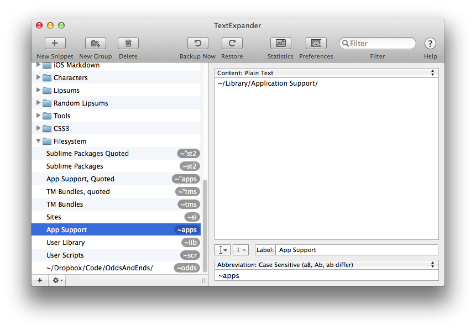Expand the Tools group
The width and height of the screenshot is (476, 330).
pos(38,116)
